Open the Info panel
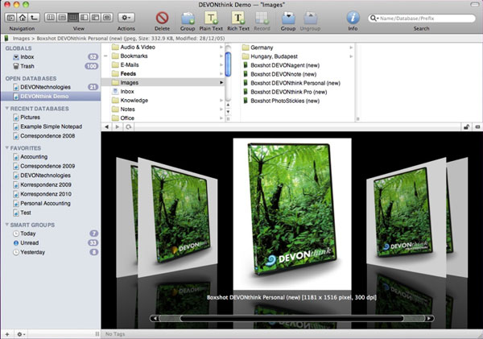Screen dimensions: 483x339 click(353, 17)
